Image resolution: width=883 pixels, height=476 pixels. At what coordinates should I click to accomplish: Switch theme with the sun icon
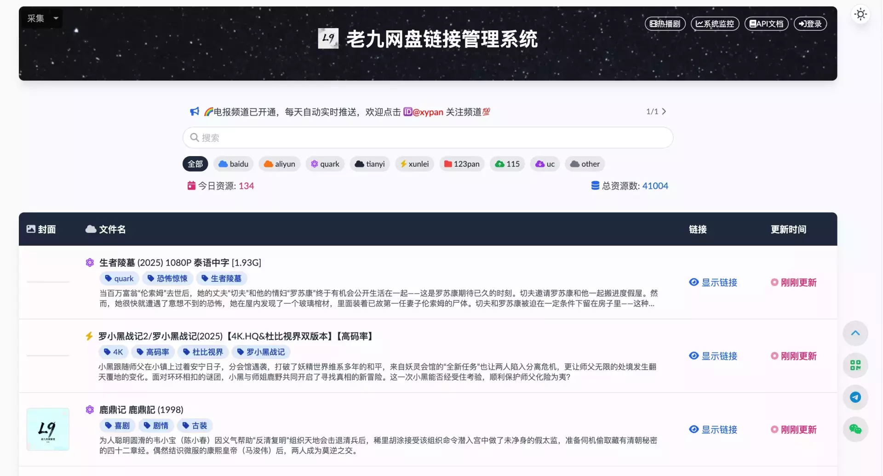coord(860,14)
